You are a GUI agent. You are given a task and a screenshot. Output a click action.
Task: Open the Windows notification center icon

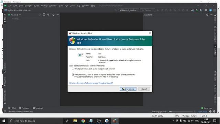(214, 121)
